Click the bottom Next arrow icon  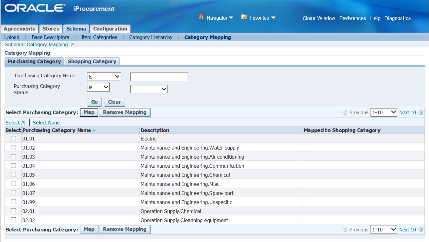(421, 230)
